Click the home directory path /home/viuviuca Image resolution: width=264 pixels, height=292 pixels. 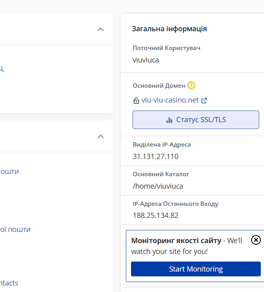tap(158, 186)
